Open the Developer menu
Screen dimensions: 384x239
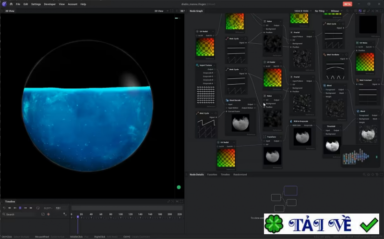click(x=49, y=4)
